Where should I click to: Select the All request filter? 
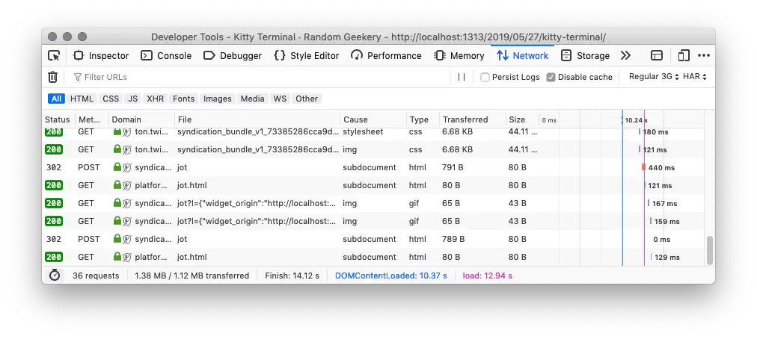click(56, 99)
